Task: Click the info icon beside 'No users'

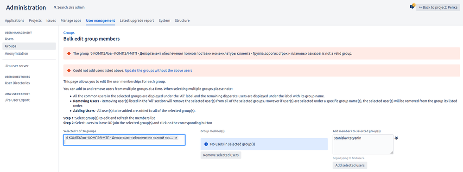Action: point(206,144)
